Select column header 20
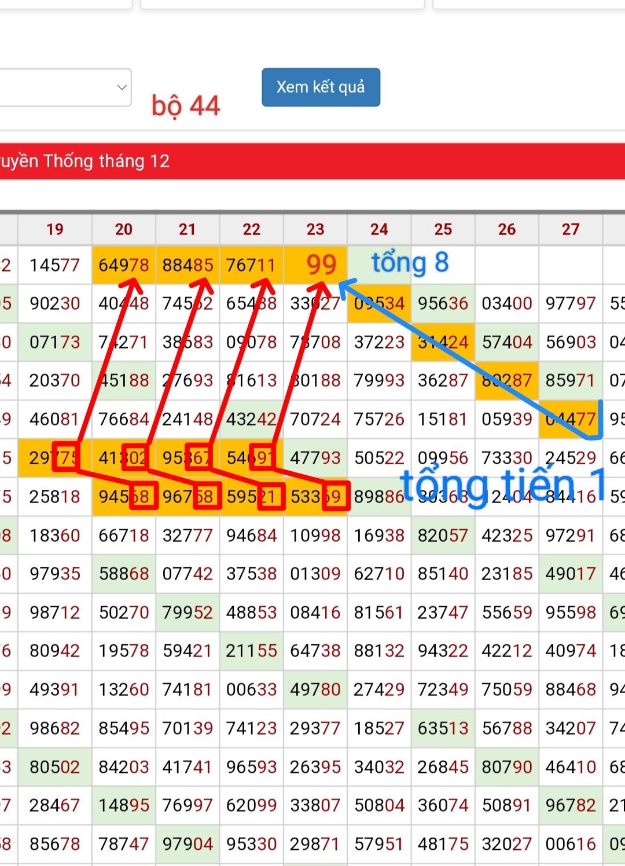625x866 pixels. point(124,230)
